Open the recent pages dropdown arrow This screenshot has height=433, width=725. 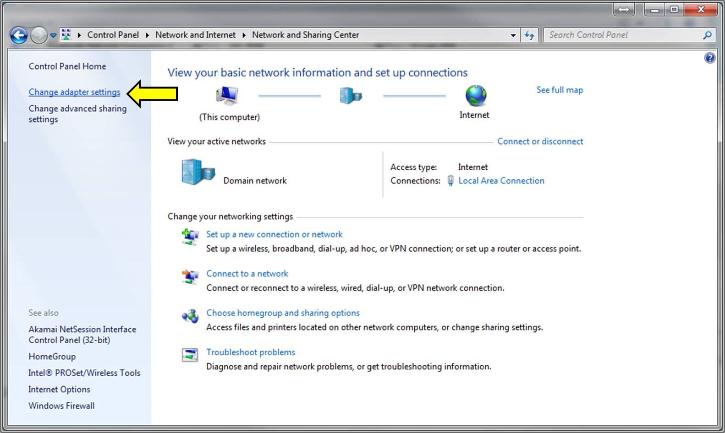click(53, 35)
